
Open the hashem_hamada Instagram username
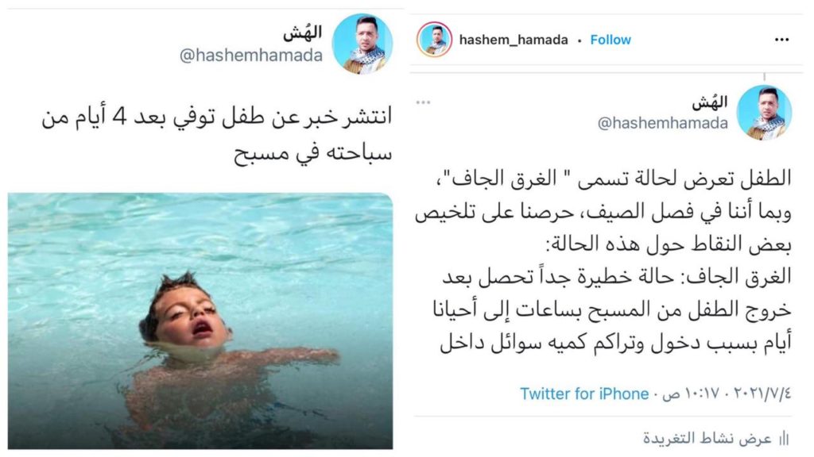pyautogui.click(x=513, y=40)
